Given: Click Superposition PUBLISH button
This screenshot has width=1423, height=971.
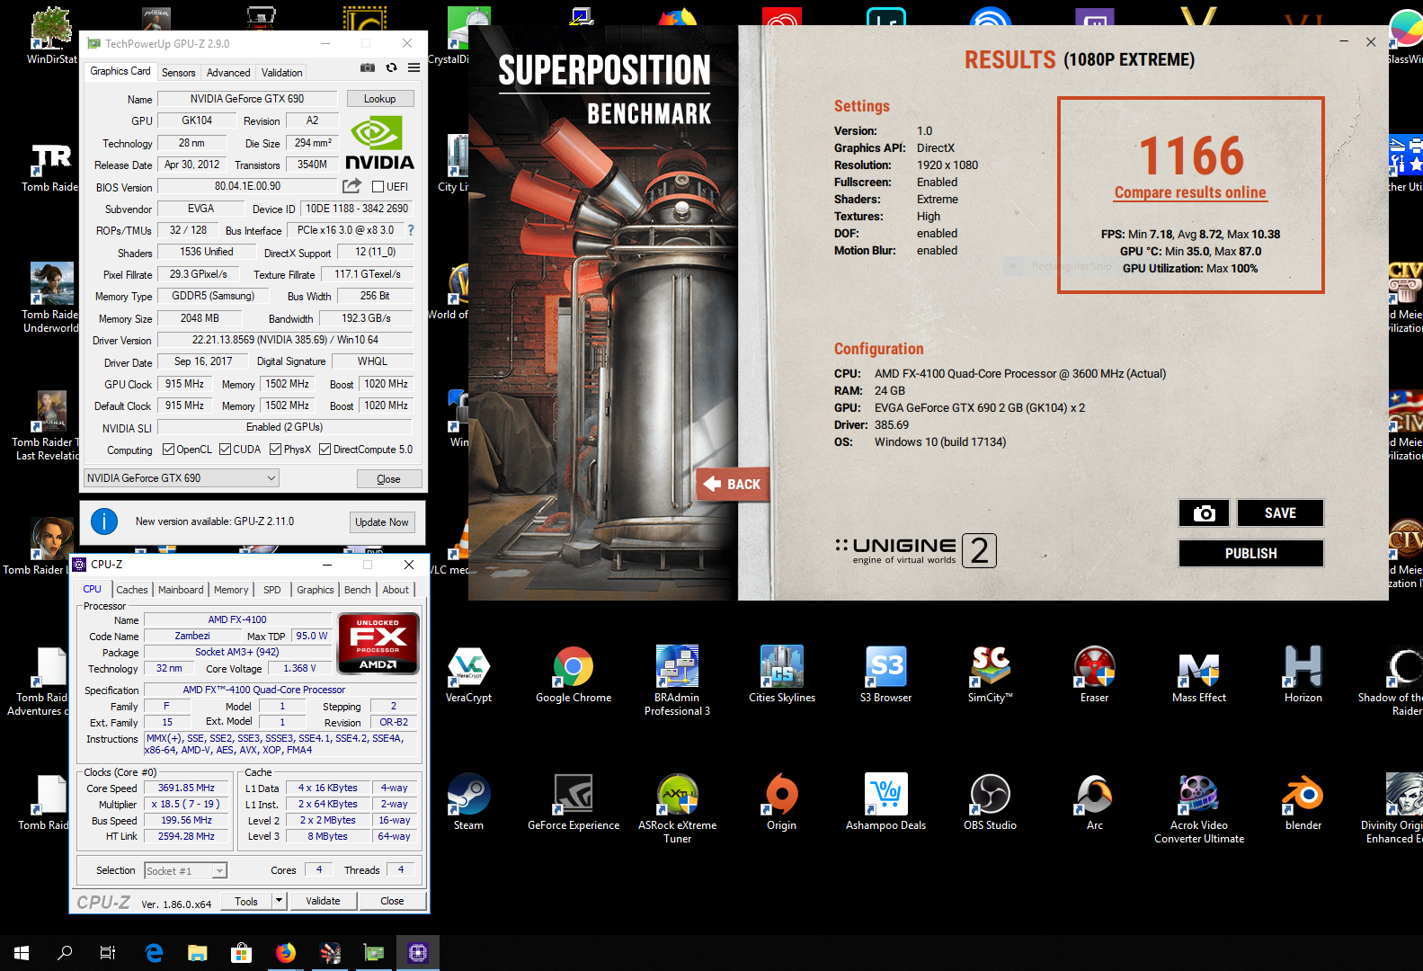Looking at the screenshot, I should pos(1250,554).
